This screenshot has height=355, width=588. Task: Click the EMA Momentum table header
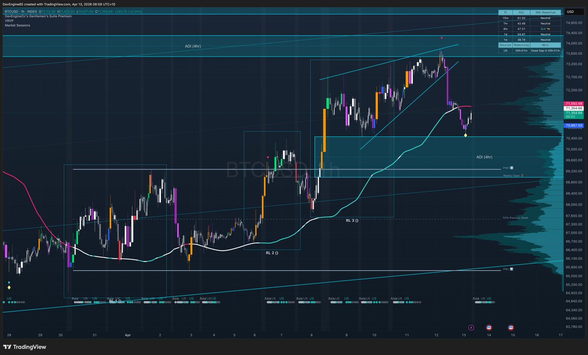pos(546,12)
